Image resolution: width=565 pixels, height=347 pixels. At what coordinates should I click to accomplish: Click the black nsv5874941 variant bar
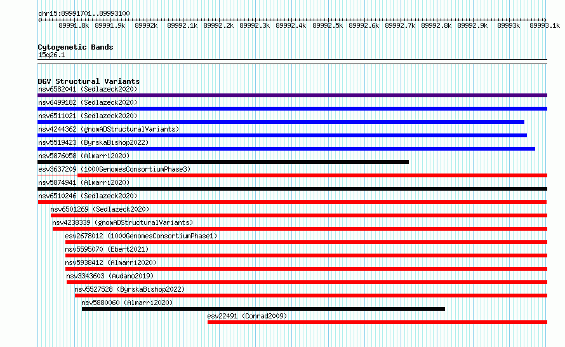(x=292, y=189)
